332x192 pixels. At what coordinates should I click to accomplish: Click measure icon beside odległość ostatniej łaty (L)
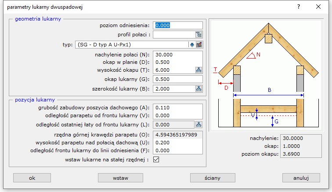[x=198, y=125]
